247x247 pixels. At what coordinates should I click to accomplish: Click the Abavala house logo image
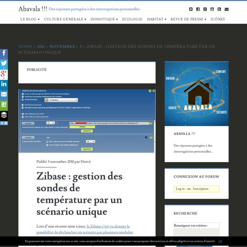click(x=196, y=93)
